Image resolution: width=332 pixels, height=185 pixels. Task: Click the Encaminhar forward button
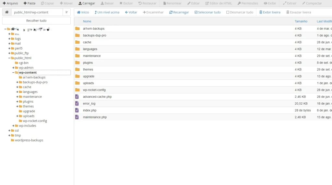tap(153, 12)
